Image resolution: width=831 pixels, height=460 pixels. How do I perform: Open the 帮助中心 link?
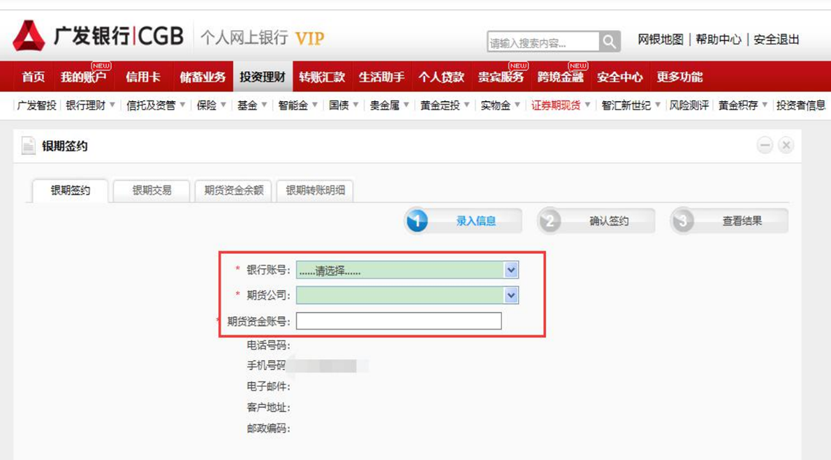(718, 40)
